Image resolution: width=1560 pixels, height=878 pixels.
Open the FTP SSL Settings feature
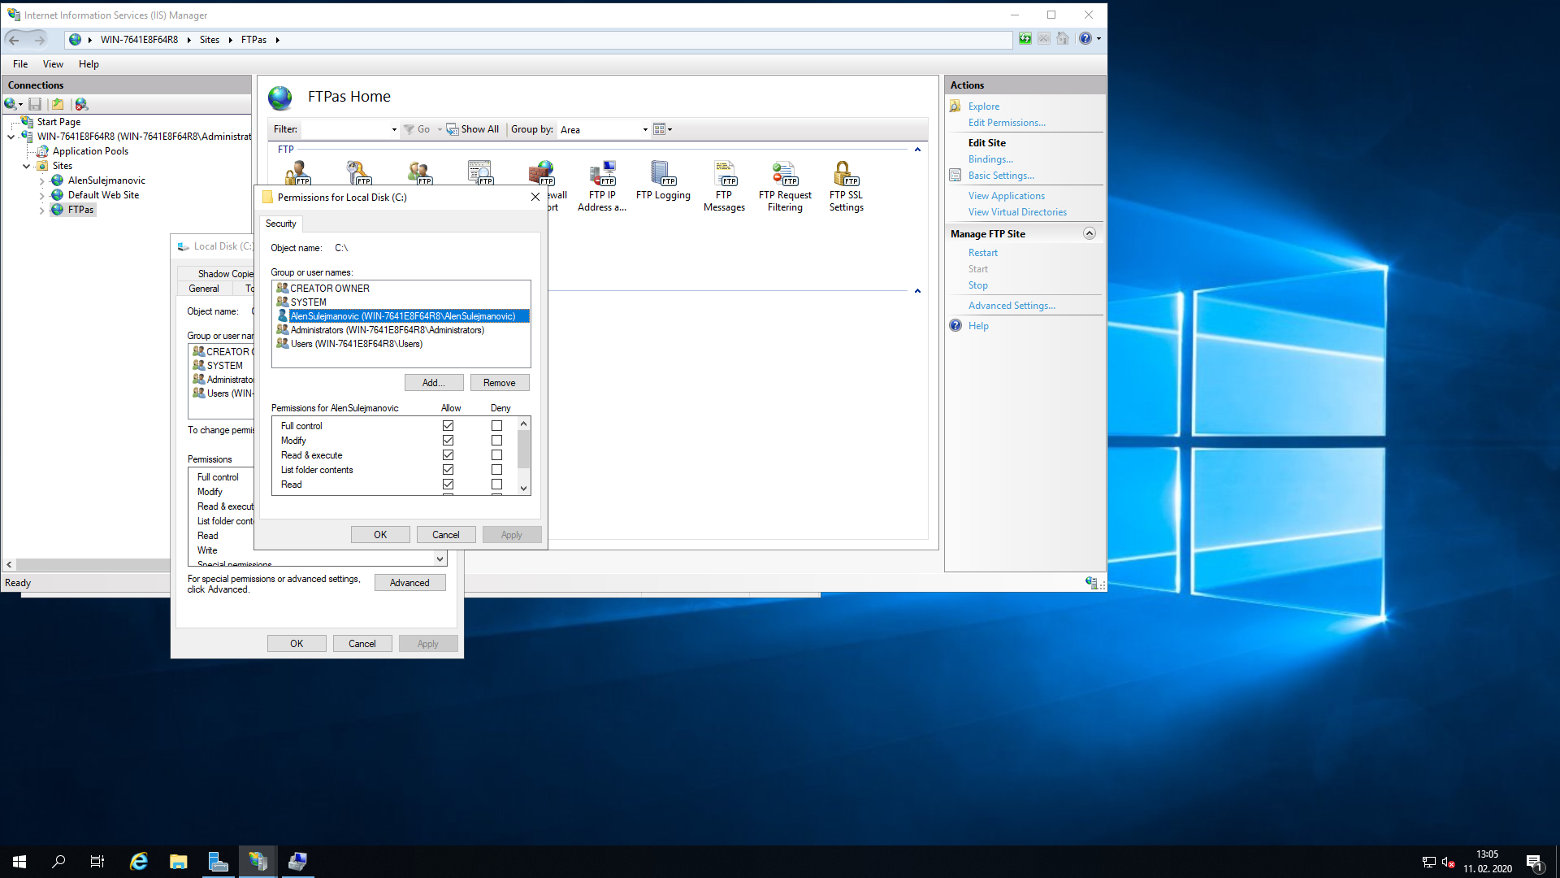point(846,186)
